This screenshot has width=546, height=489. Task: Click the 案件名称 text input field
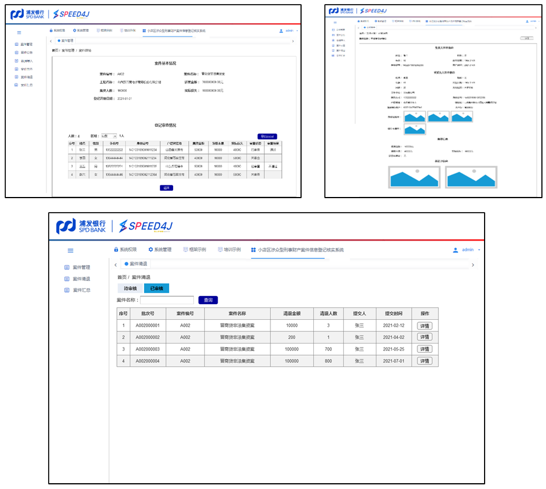click(x=167, y=300)
